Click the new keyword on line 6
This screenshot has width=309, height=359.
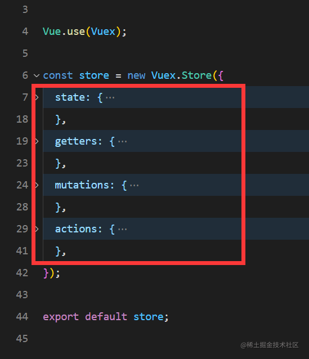136,75
